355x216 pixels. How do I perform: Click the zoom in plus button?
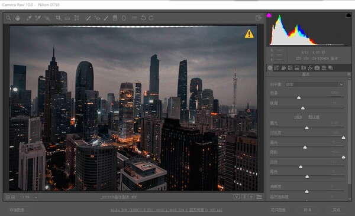13,197
